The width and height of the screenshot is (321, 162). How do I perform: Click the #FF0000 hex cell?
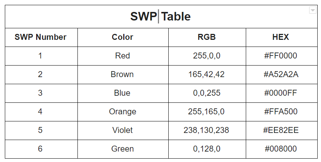tap(282, 56)
